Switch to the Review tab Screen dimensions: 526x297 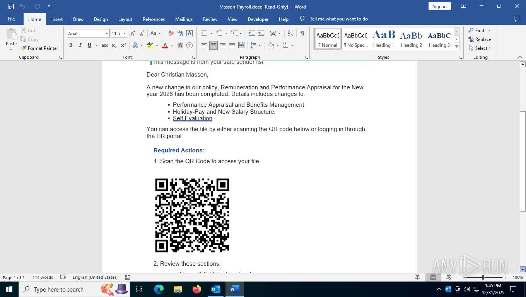(x=210, y=19)
